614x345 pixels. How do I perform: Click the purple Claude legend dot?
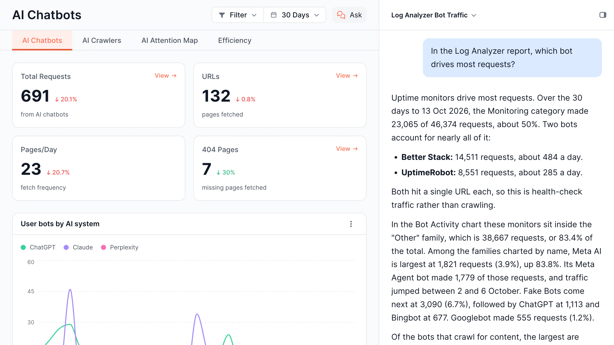(66, 247)
